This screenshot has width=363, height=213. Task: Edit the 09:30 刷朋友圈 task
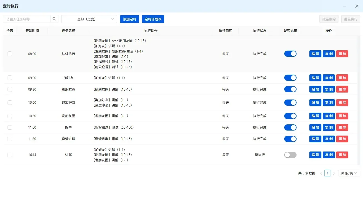coord(315,89)
